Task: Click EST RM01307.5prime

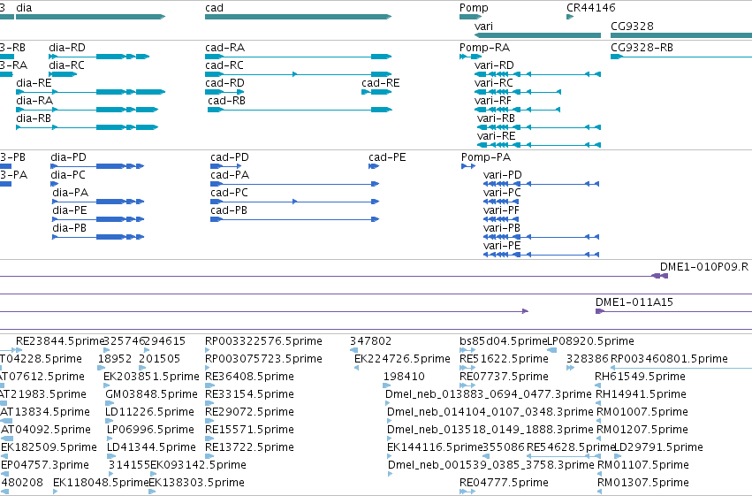Action: pos(642,483)
